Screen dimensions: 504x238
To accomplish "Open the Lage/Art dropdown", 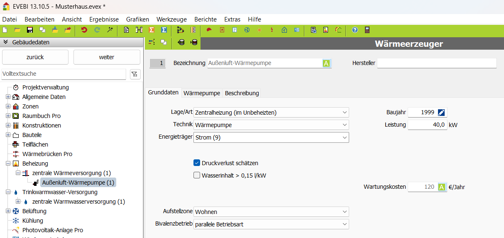I will point(271,113).
